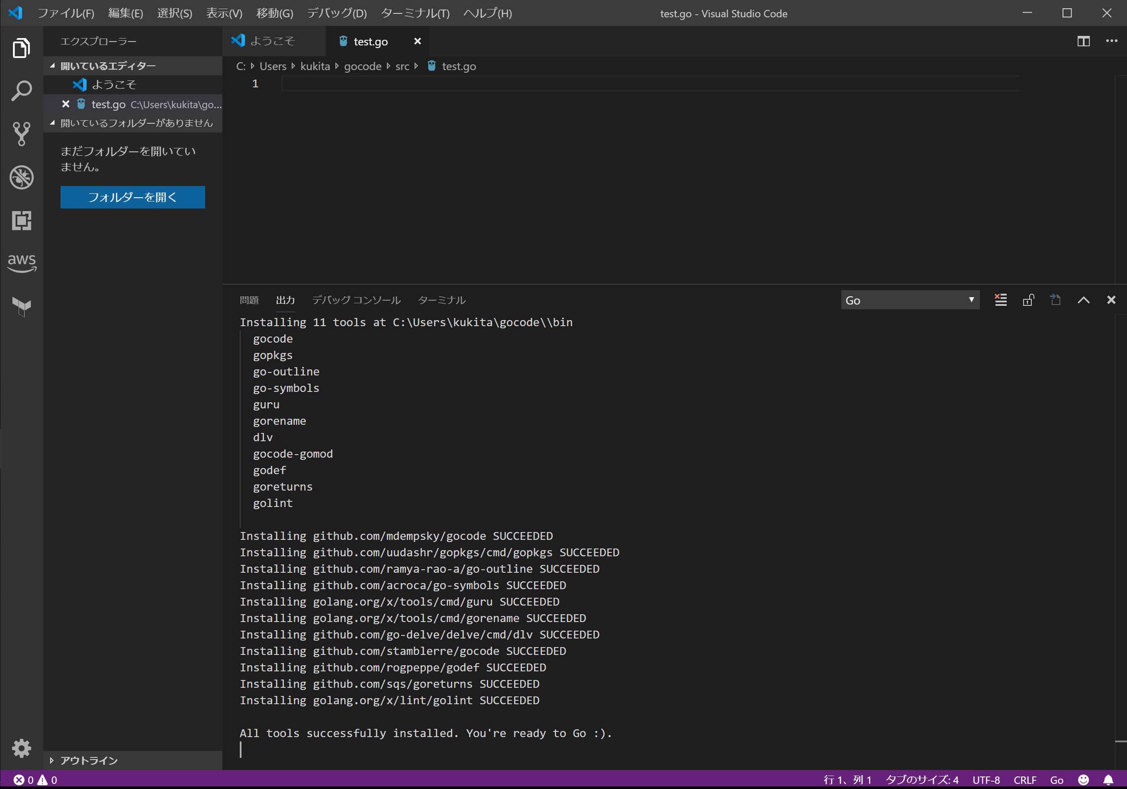Close the bottom output panel
This screenshot has height=789, width=1127.
pyautogui.click(x=1111, y=300)
